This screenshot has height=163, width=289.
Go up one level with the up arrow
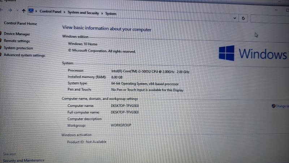(x=23, y=11)
